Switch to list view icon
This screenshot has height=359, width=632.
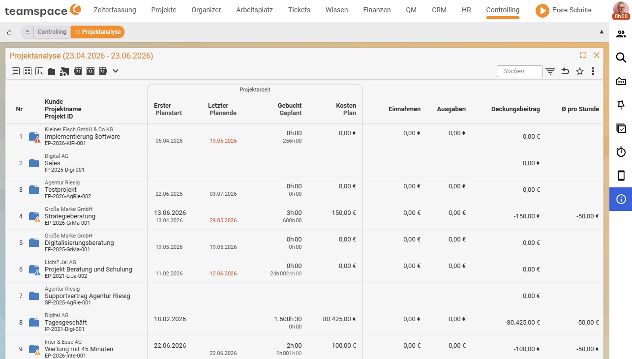point(16,71)
